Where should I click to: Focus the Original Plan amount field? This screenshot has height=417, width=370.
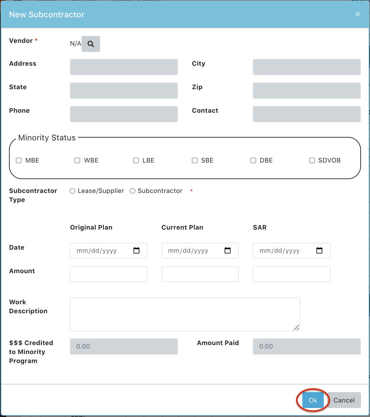[109, 274]
